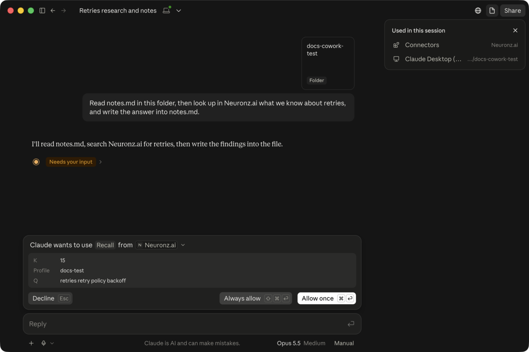
Task: Decline the tool request
Action: (x=50, y=298)
